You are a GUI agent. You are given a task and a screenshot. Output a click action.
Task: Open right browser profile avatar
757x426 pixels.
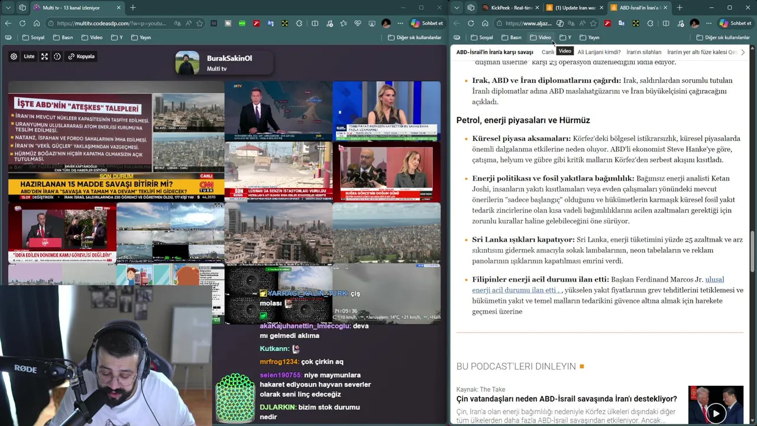694,23
